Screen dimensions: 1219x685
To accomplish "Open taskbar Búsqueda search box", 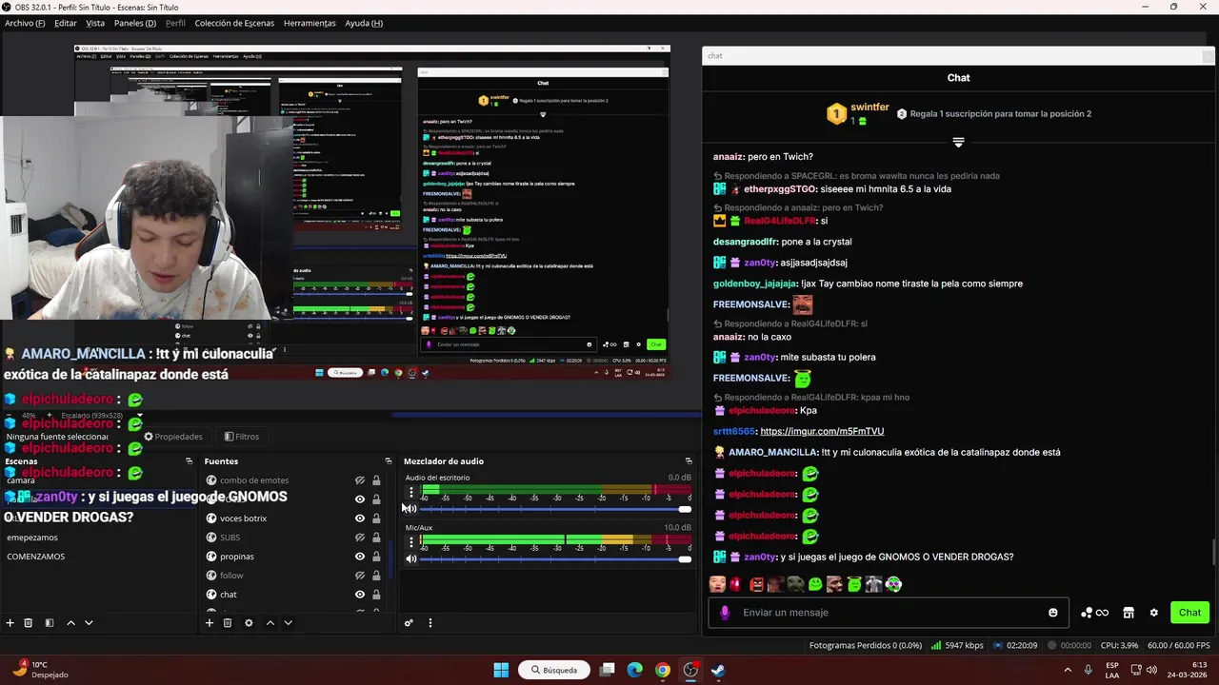I will tap(553, 670).
